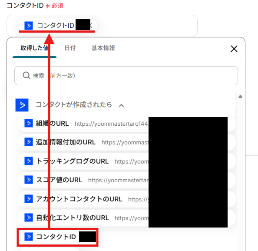258x251 pixels.
Task: Focus the 検索 (前方一致) search field
Action: (126, 76)
